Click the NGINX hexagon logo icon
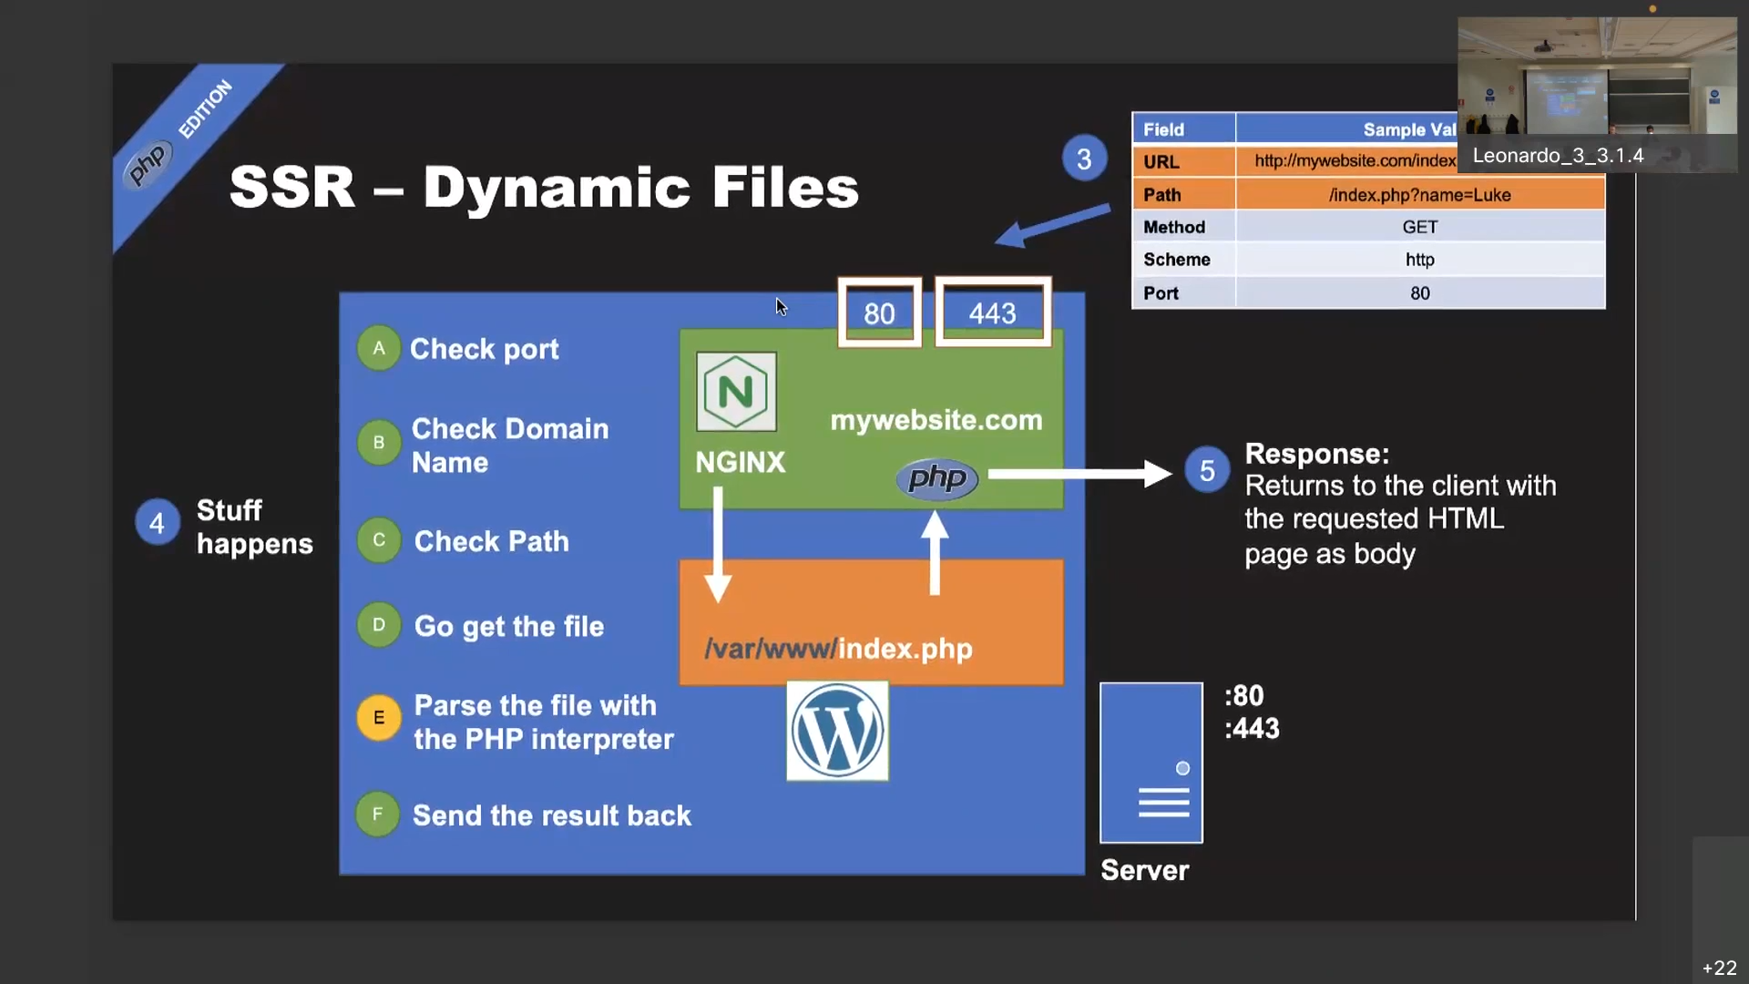Image resolution: width=1749 pixels, height=984 pixels. (736, 392)
